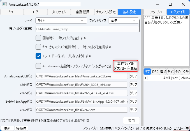
Task: Click the Amatsukaze app icon in title bar
Action: coord(4,4)
